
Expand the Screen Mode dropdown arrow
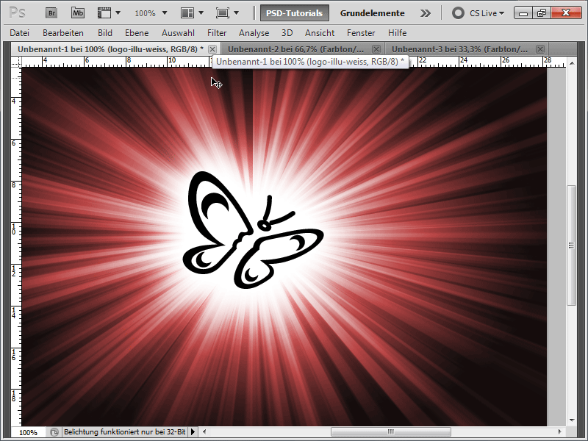(x=236, y=13)
